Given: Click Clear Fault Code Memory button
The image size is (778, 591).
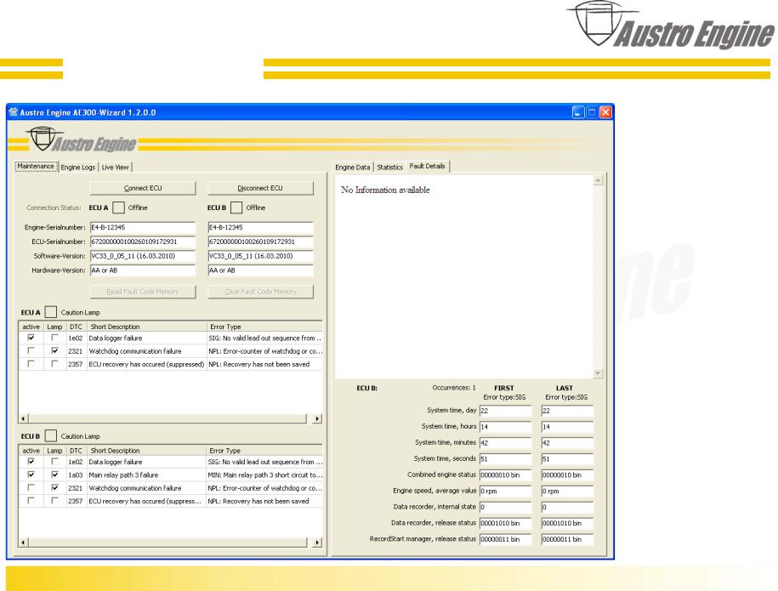Looking at the screenshot, I should (x=260, y=292).
